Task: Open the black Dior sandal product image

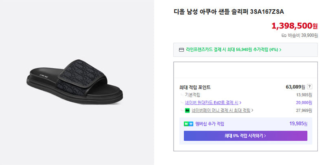Action: coord(75,82)
